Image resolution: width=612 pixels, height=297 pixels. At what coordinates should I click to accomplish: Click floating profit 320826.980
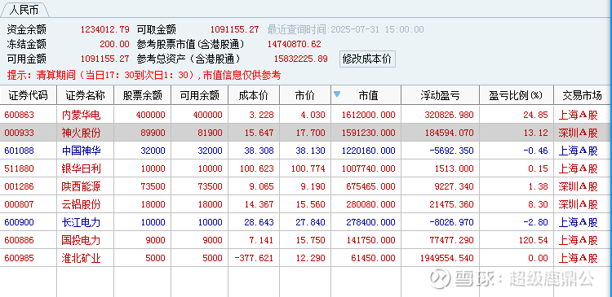449,115
